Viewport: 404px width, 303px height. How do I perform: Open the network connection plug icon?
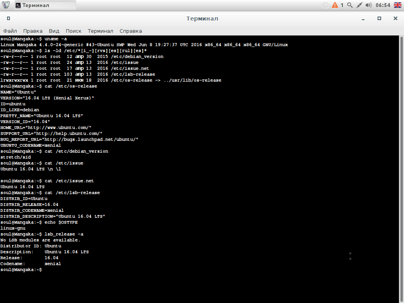[x=359, y=5]
